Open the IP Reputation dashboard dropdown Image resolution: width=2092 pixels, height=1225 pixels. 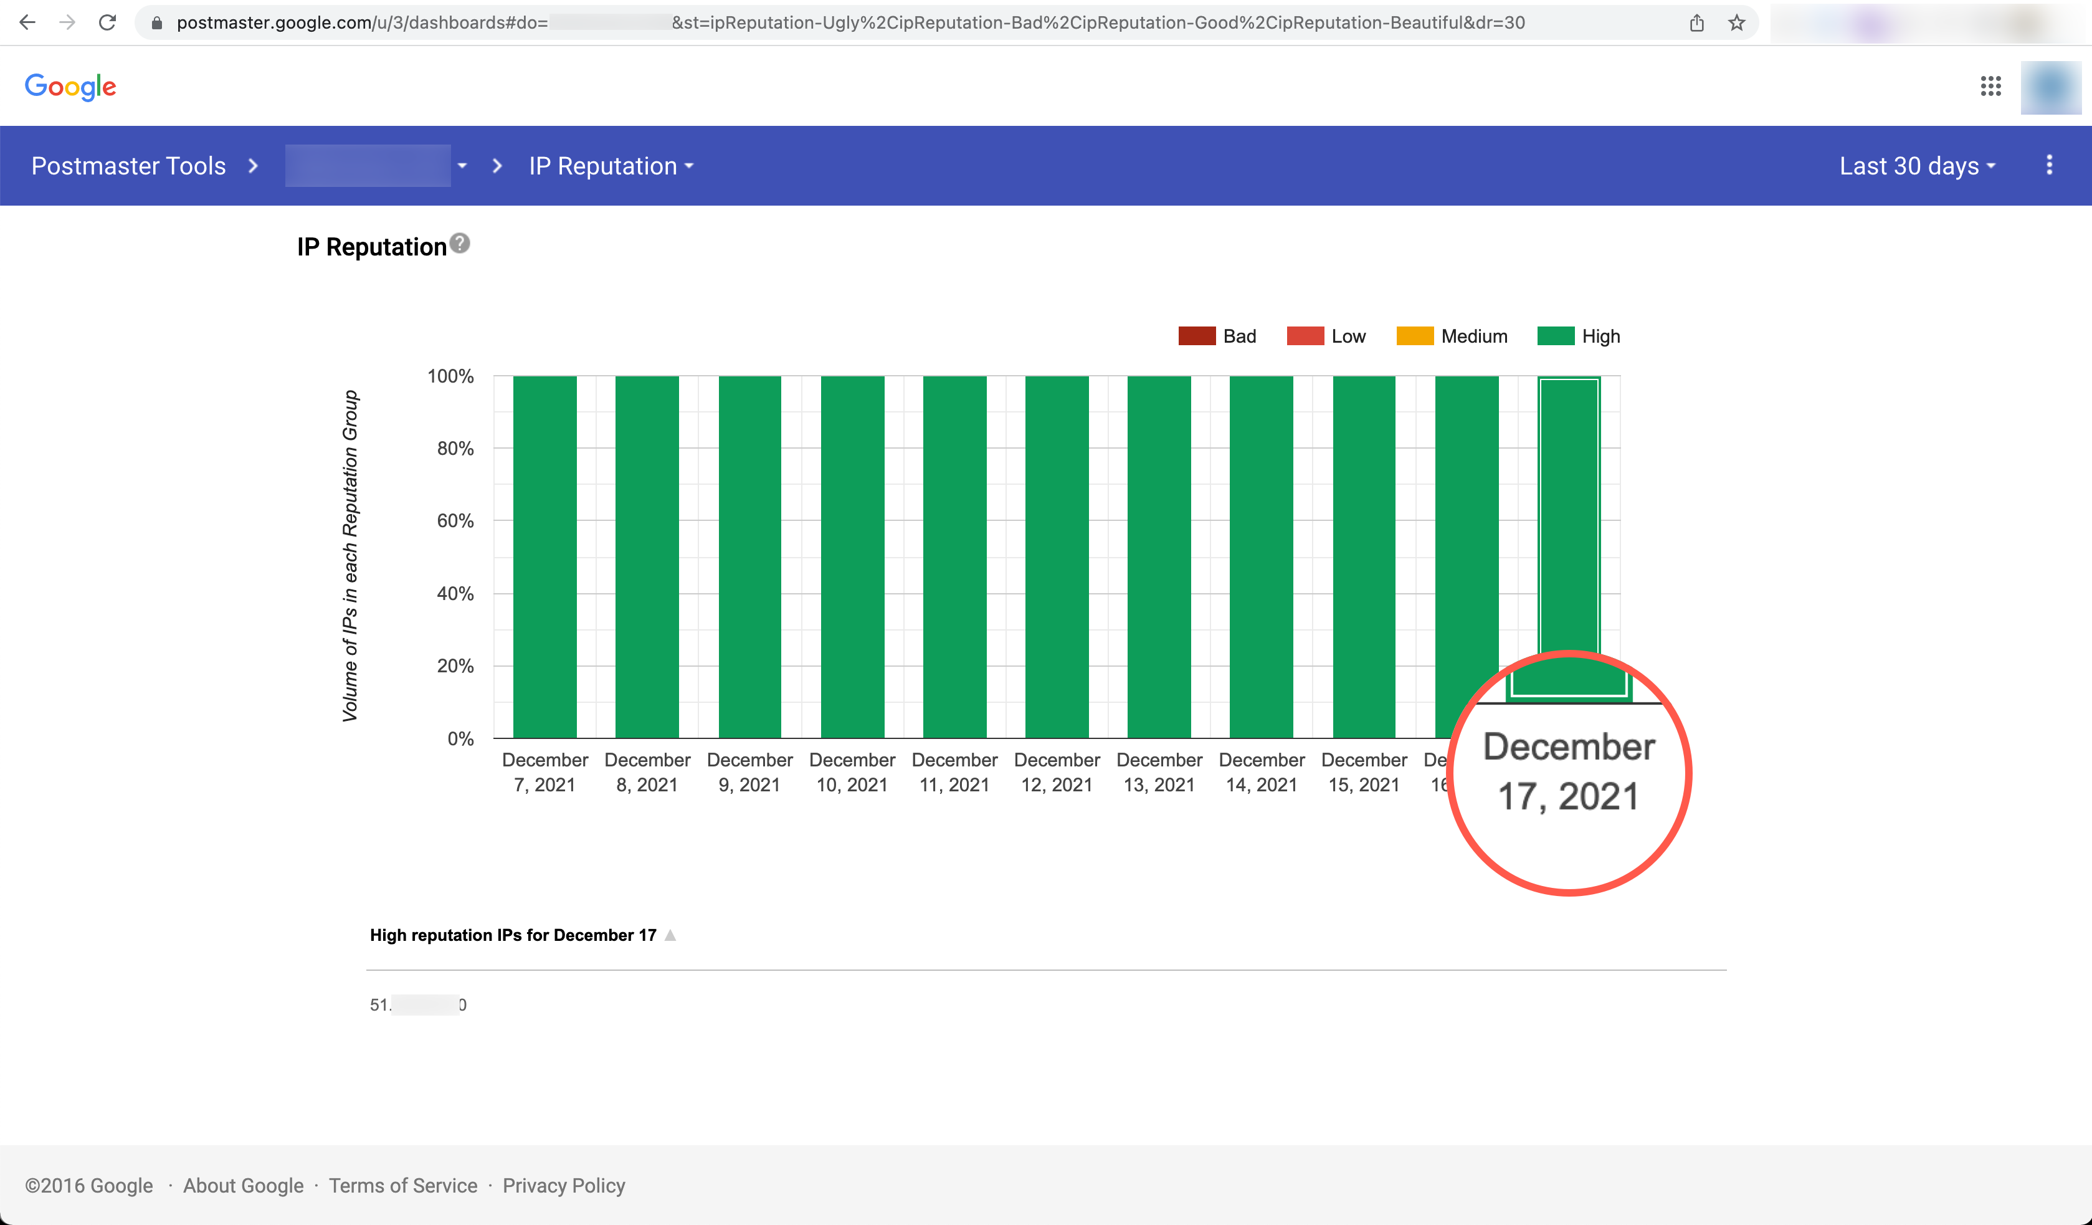pos(611,166)
